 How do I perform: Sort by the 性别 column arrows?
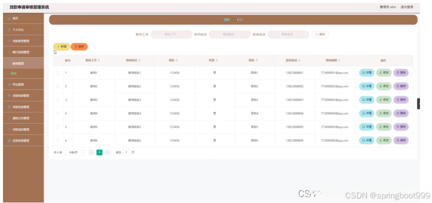[x=217, y=60]
